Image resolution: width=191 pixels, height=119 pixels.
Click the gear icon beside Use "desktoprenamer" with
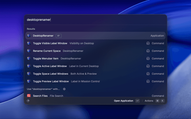64,89
